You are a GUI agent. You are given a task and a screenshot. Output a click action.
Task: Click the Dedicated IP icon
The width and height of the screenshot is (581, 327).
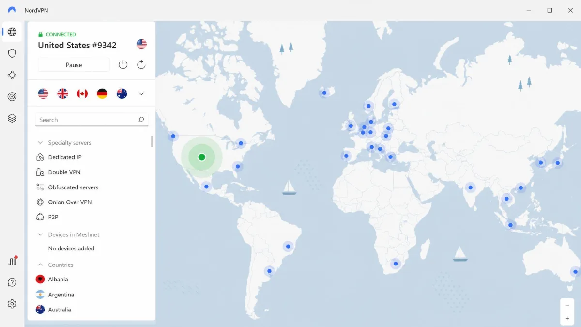40,157
